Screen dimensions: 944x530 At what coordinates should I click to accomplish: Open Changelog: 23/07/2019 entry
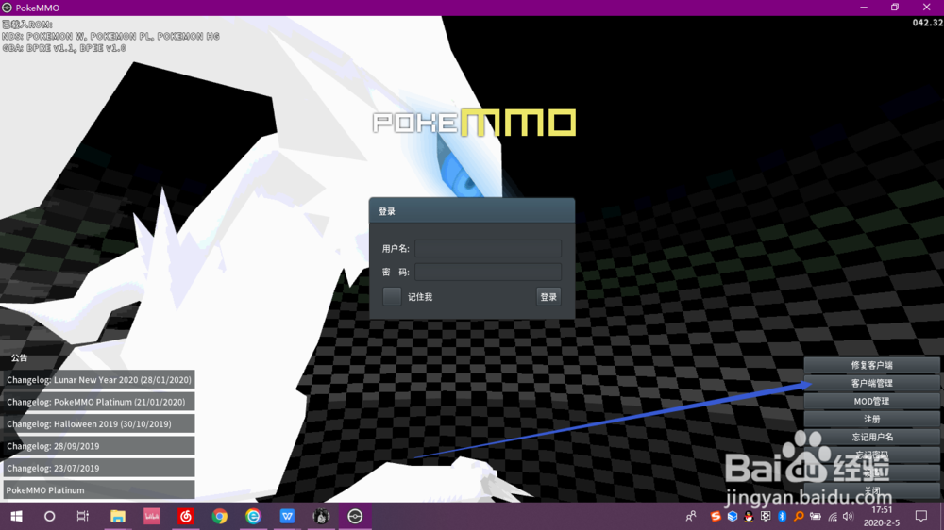pyautogui.click(x=99, y=468)
